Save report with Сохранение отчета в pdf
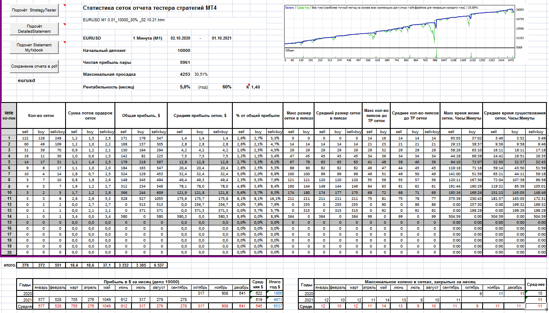Screen dimensions: 549x313 [x=34, y=66]
